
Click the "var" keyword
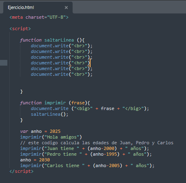coord(24,131)
